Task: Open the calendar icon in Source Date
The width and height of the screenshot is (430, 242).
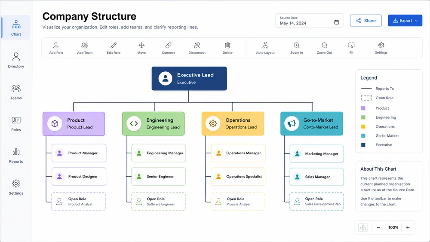Action: click(x=337, y=22)
